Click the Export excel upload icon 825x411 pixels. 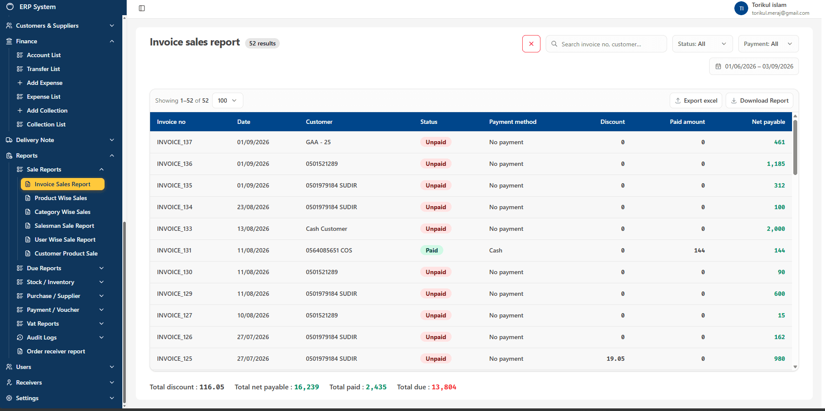678,100
